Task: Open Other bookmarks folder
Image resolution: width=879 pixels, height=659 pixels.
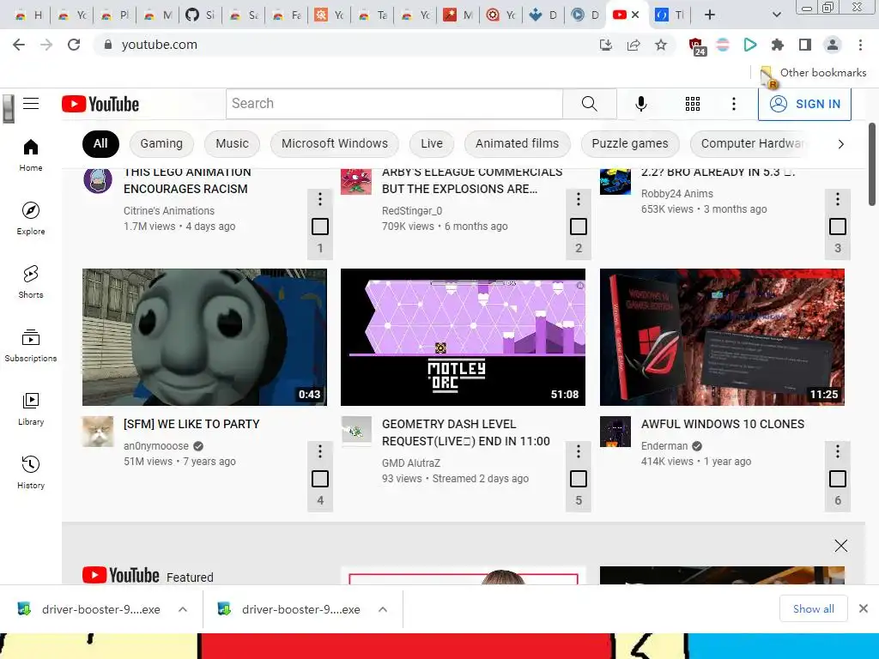Action: click(x=814, y=73)
